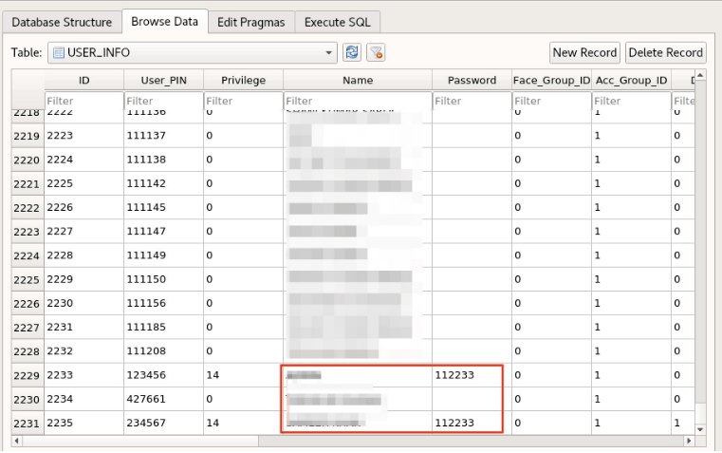
Task: Select row header 2219
Action: pyautogui.click(x=28, y=136)
